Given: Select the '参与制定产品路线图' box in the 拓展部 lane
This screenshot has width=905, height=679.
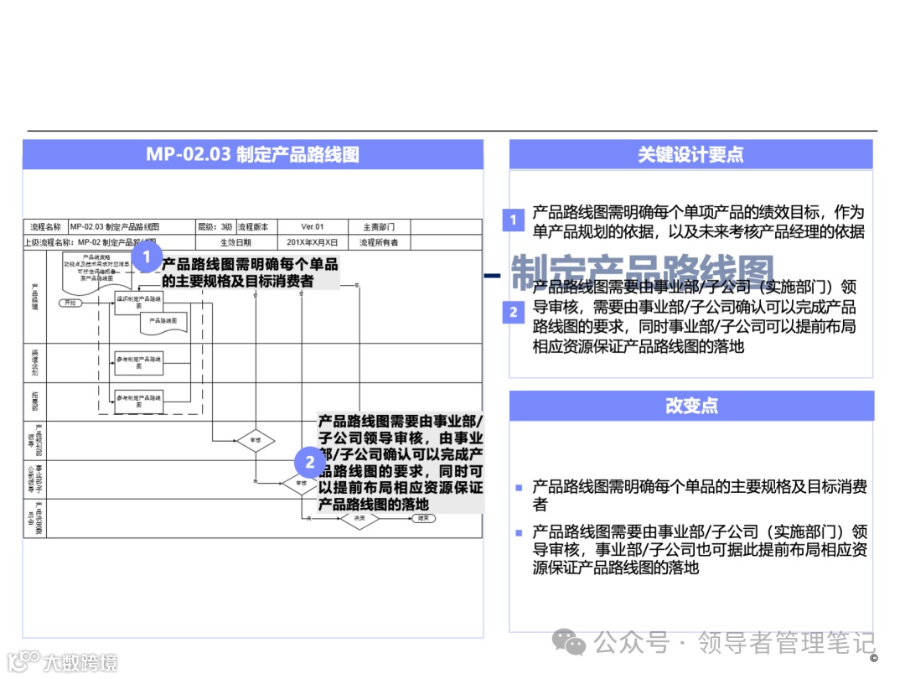Looking at the screenshot, I should 138,402.
